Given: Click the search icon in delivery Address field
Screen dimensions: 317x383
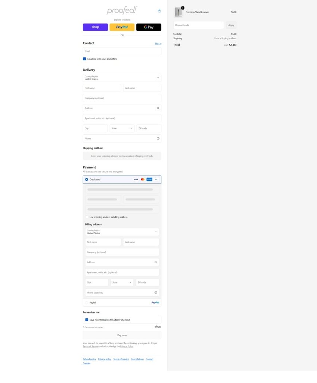Looking at the screenshot, I should [158, 108].
